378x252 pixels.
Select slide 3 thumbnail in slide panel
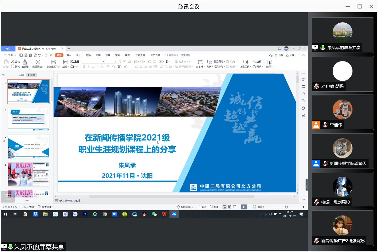28,147
